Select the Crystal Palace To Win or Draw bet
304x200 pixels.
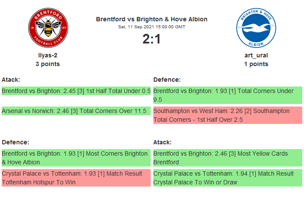click(x=228, y=178)
